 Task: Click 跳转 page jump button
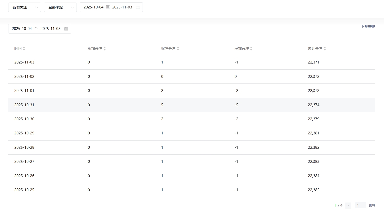(x=372, y=205)
